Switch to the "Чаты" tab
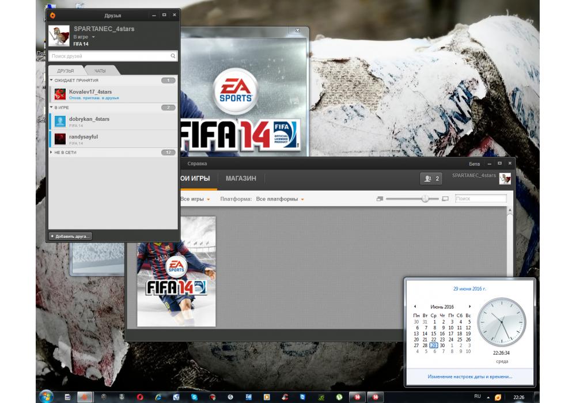The width and height of the screenshot is (576, 403). click(x=100, y=70)
